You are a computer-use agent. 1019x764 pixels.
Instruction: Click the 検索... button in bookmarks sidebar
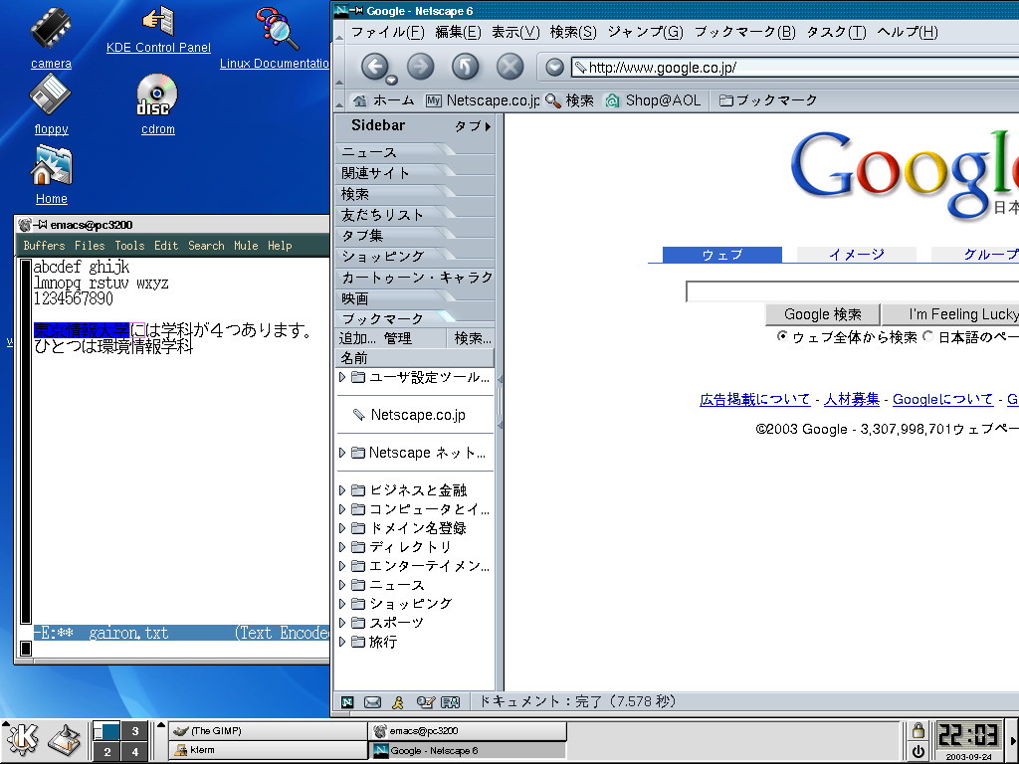click(473, 338)
